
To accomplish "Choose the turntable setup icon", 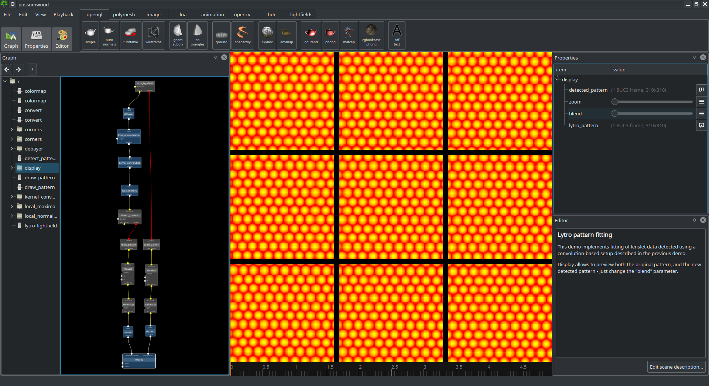I will 131,35.
